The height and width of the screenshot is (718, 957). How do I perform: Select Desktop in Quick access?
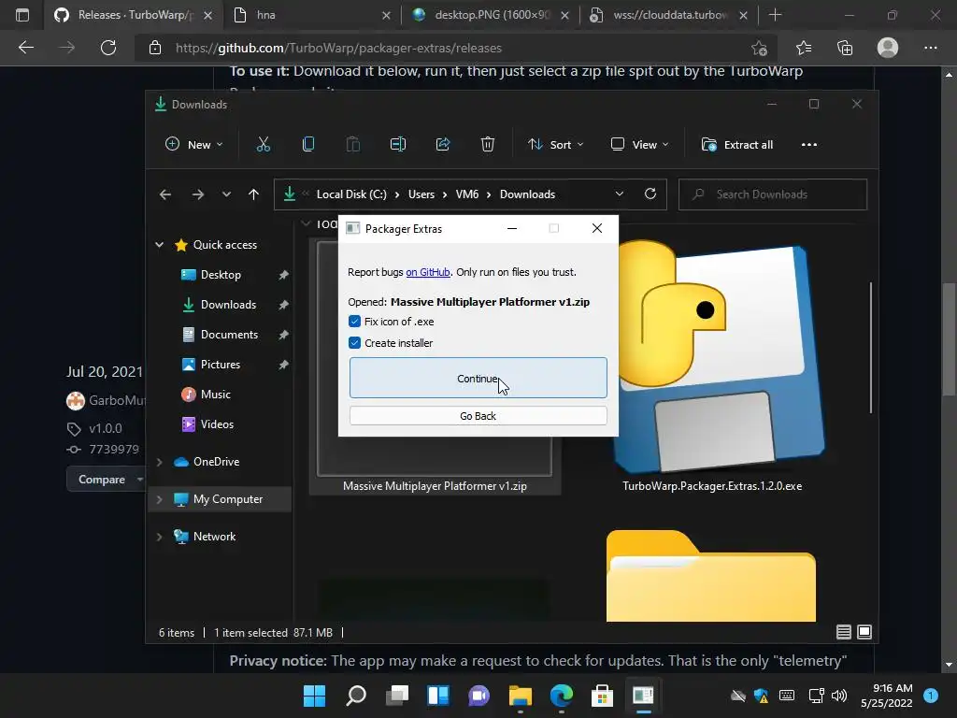(x=221, y=275)
